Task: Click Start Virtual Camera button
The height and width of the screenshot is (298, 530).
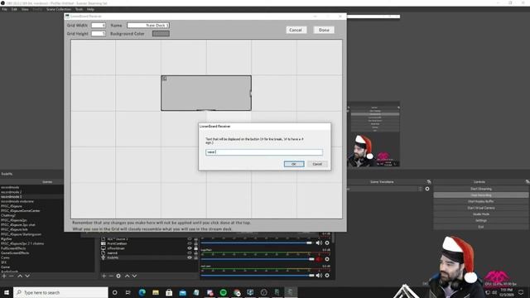Action: coord(481,208)
